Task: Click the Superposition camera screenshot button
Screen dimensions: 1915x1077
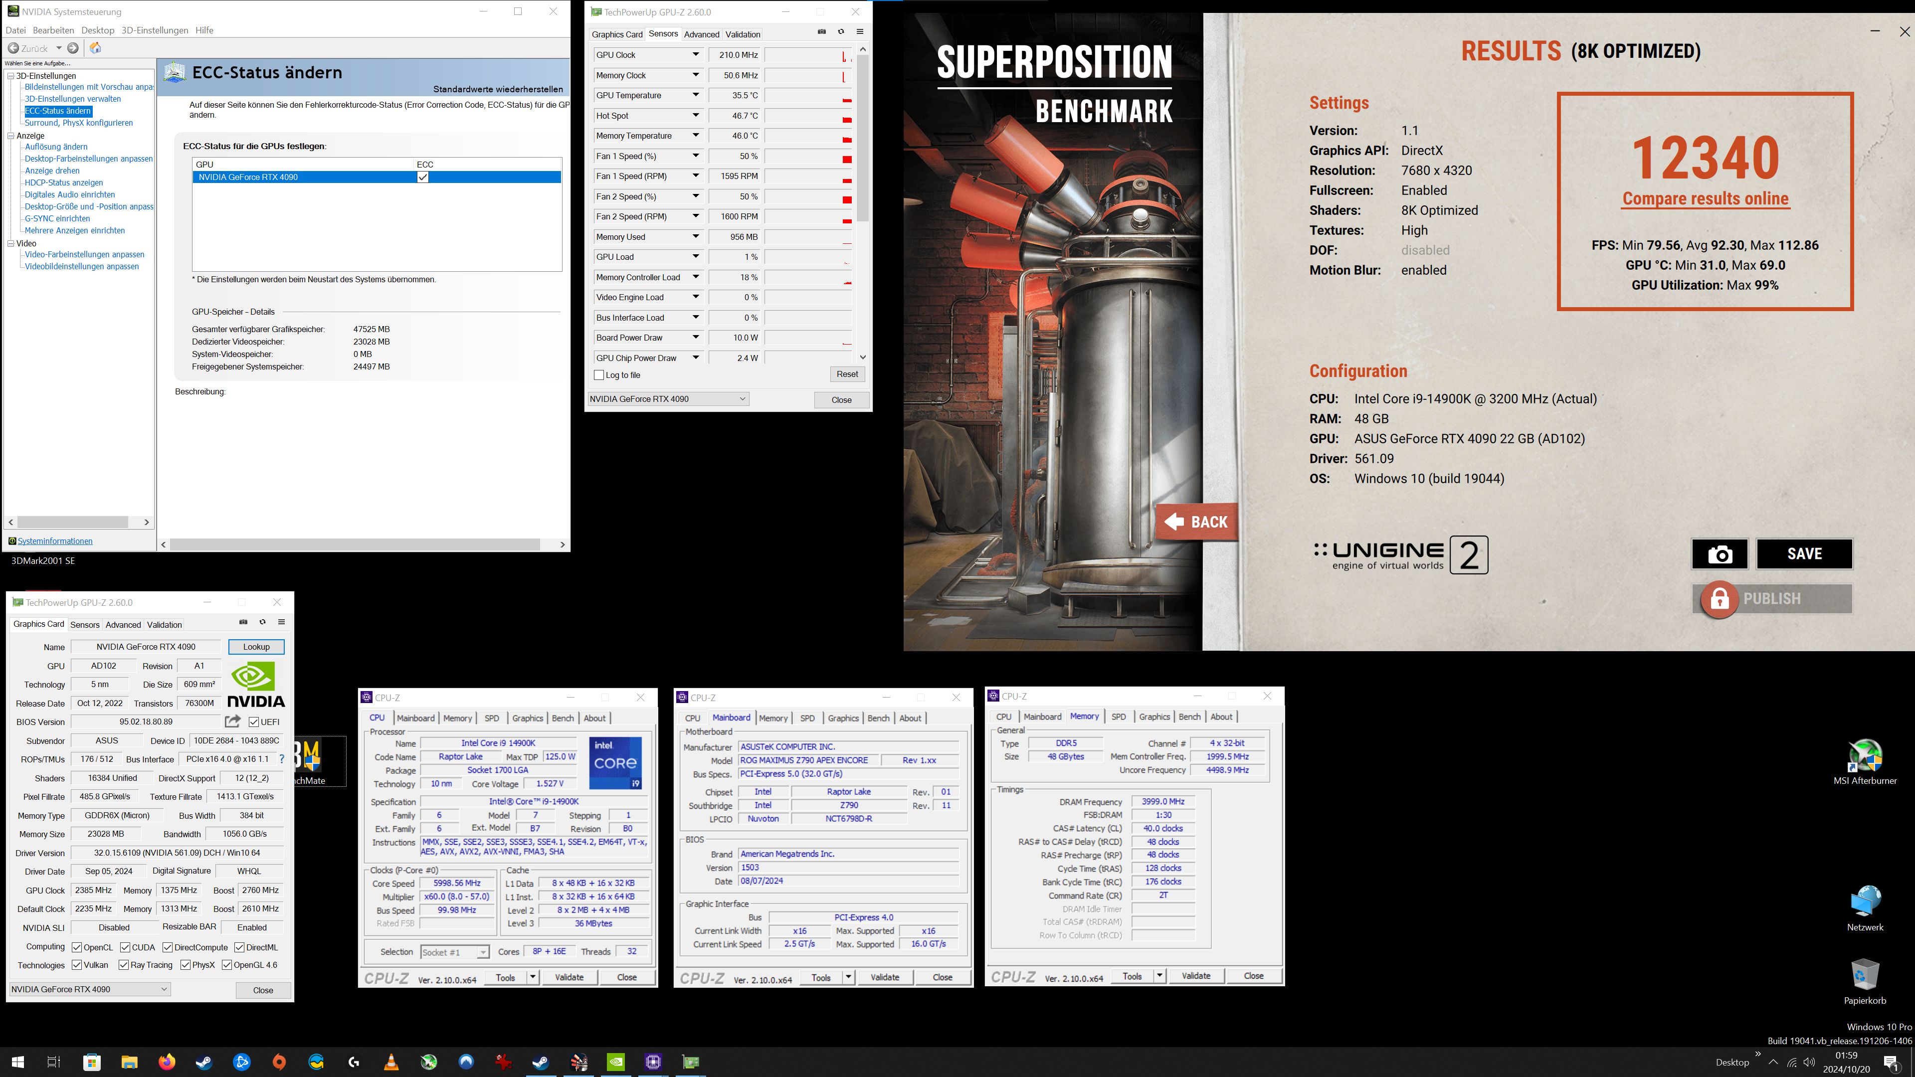Action: (1720, 554)
